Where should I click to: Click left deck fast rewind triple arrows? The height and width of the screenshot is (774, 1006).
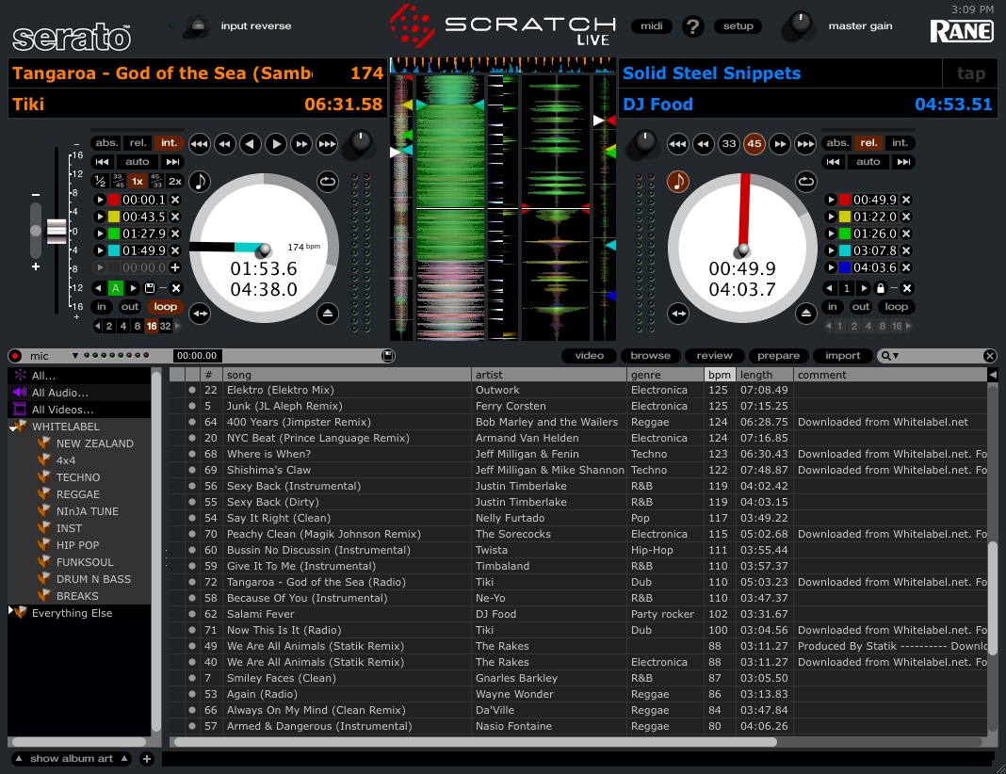(x=199, y=144)
